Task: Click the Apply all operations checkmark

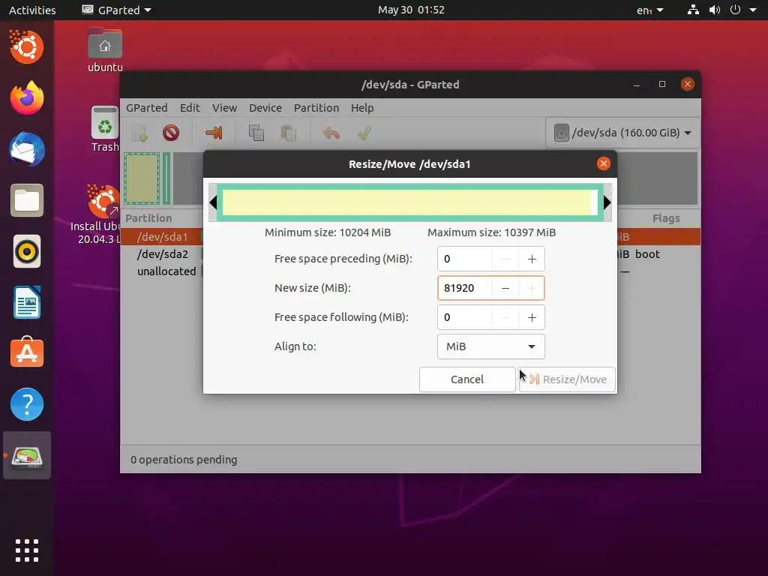Action: coord(364,133)
